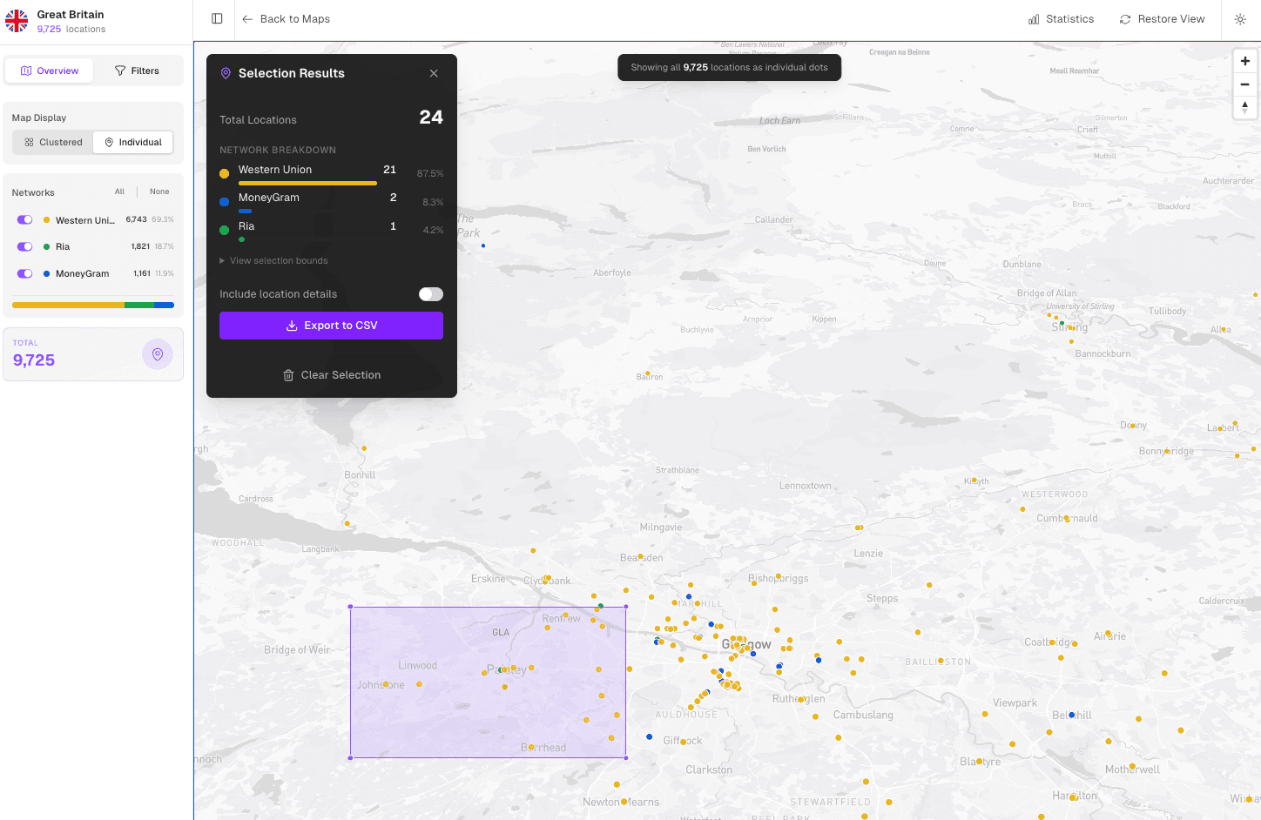The height and width of the screenshot is (820, 1261).
Task: Click the network distribution color bar
Action: [92, 305]
